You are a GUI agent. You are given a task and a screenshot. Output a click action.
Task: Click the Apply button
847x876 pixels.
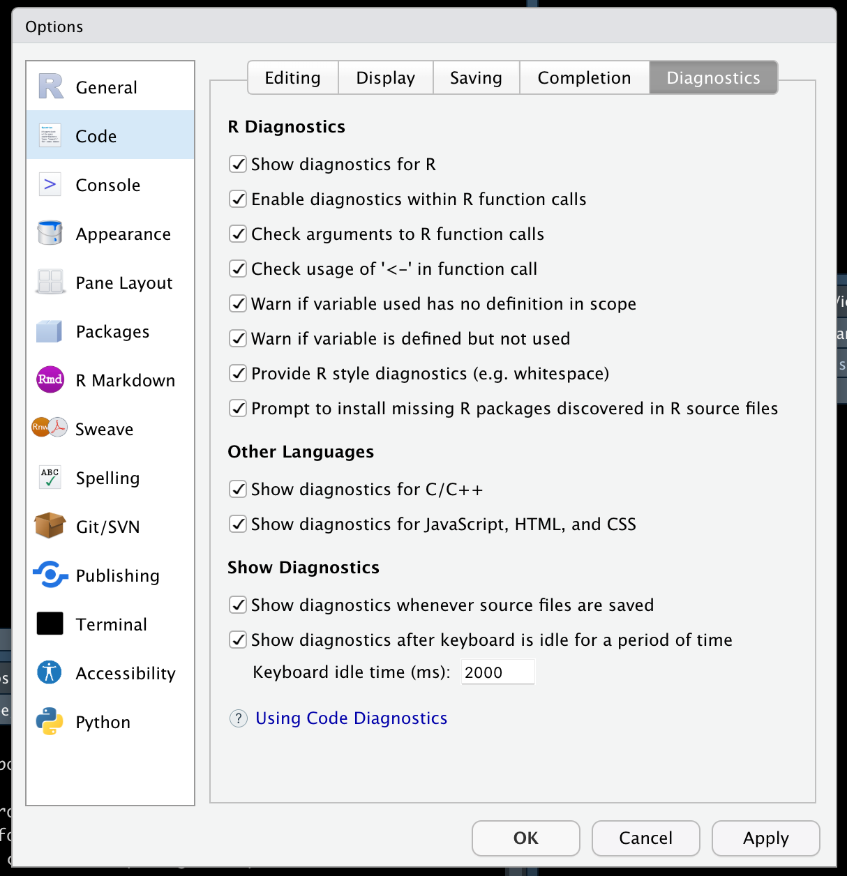765,838
